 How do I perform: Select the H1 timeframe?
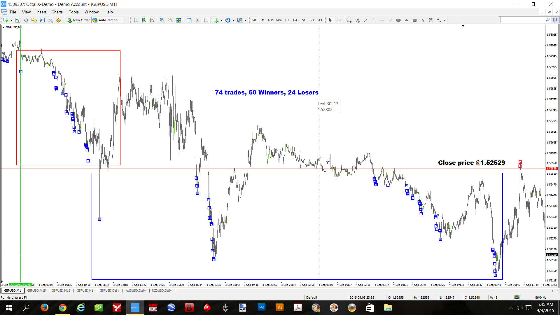(x=287, y=20)
